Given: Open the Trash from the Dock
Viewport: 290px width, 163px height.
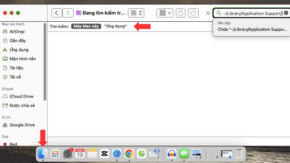Looking at the screenshot, I should 239,153.
